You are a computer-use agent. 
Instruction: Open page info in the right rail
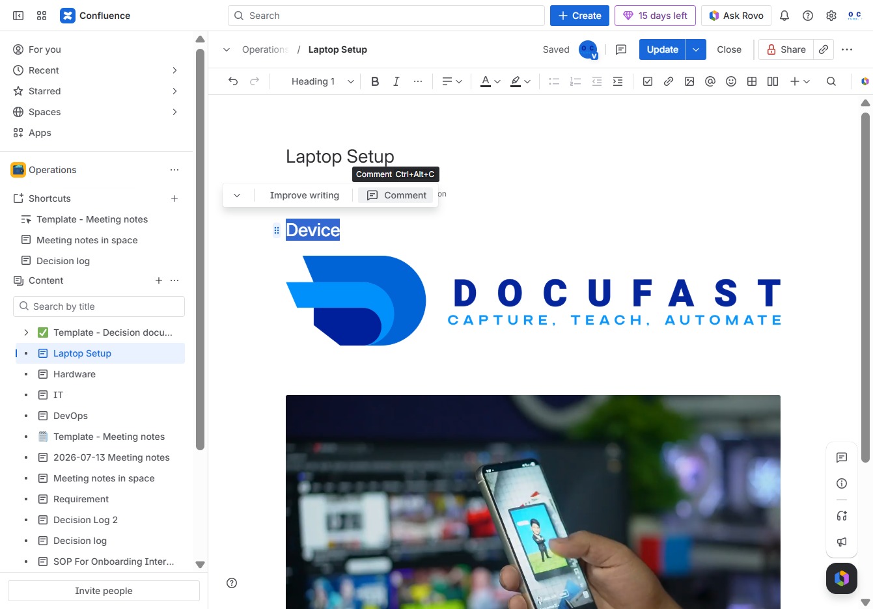pyautogui.click(x=842, y=483)
